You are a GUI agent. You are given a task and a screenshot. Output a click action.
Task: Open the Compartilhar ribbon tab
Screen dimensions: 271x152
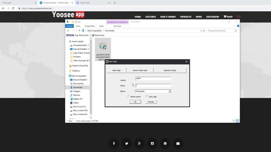coord(90,26)
